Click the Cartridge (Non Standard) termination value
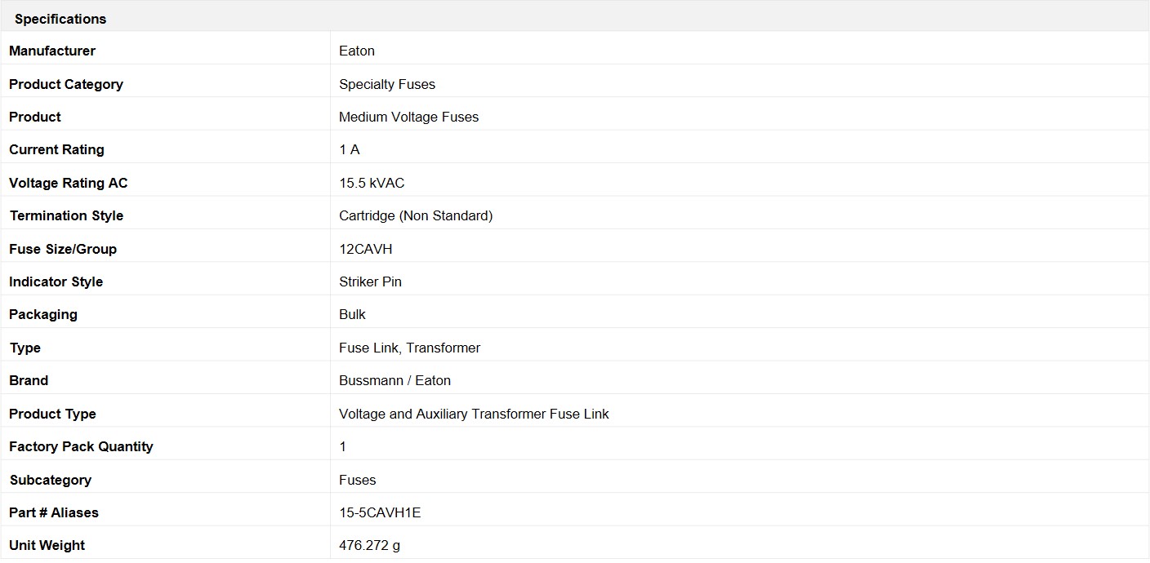 416,215
